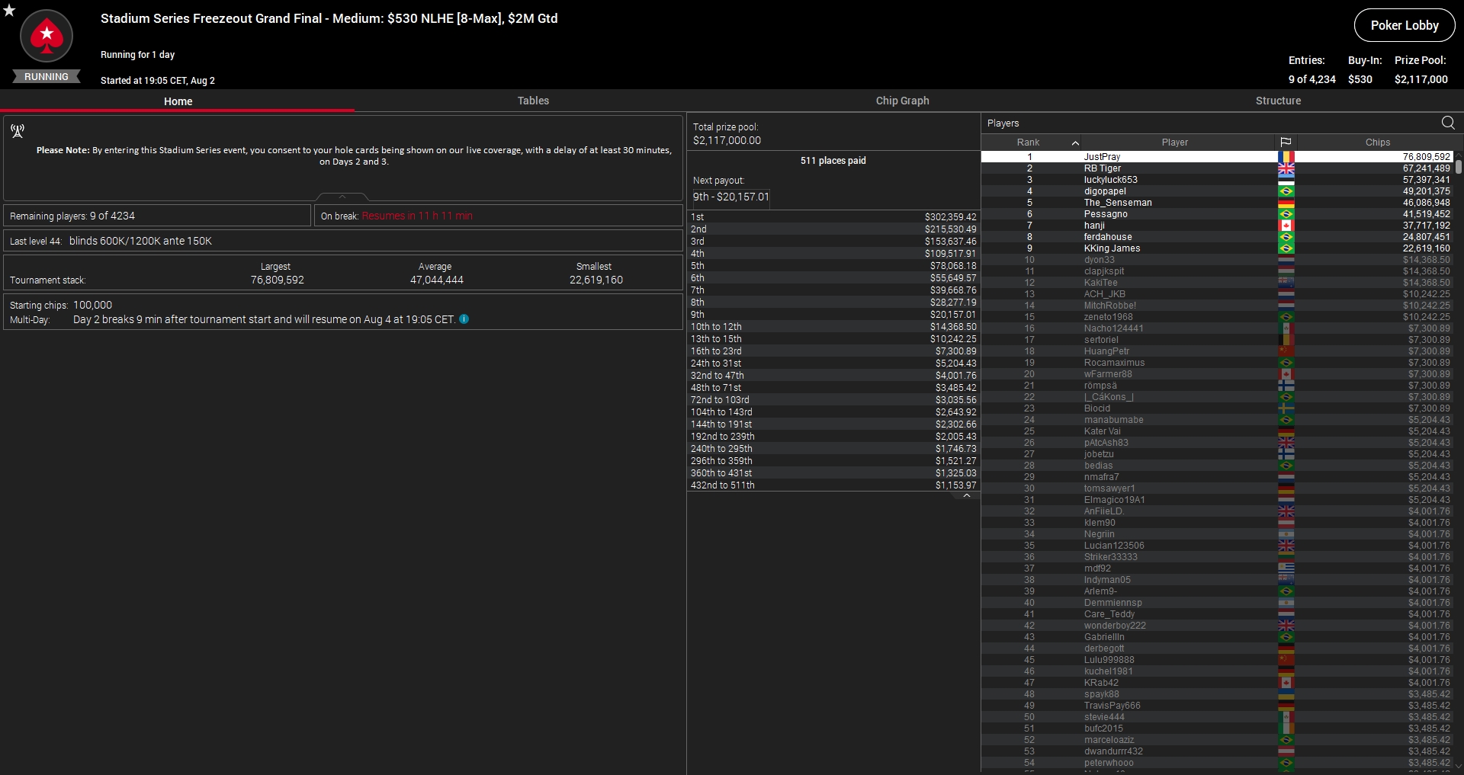Click Pessagno's Brazil flag icon
1464x775 pixels.
[1286, 214]
